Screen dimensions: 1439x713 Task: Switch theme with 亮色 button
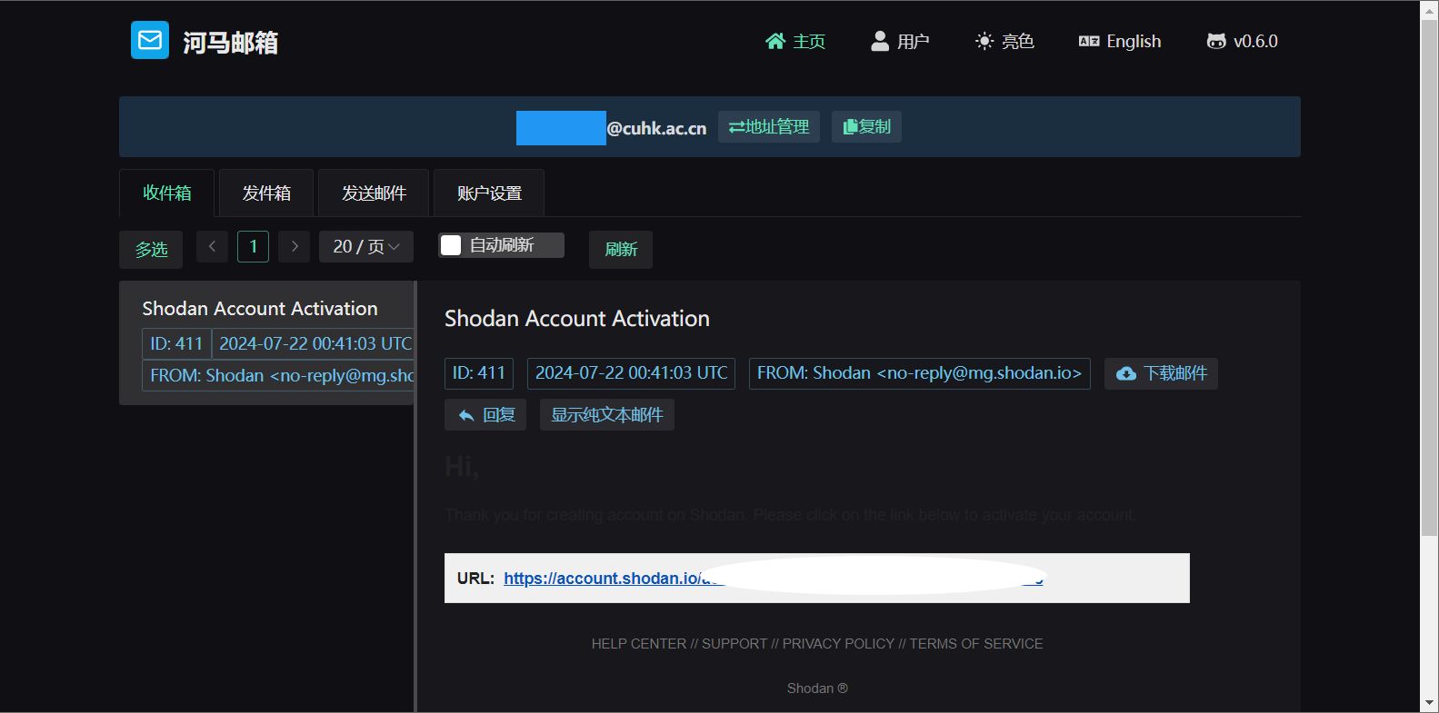1004,41
